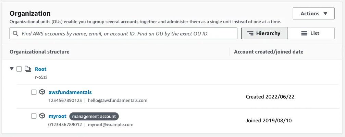Open the Actions dropdown menu
The height and width of the screenshot is (137, 345).
coord(313,14)
